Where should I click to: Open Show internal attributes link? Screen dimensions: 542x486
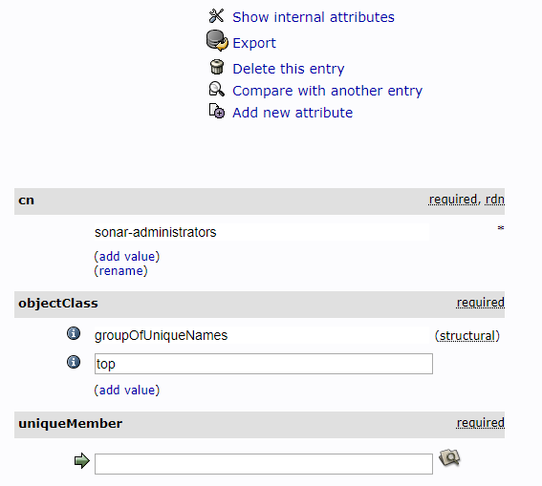click(314, 17)
